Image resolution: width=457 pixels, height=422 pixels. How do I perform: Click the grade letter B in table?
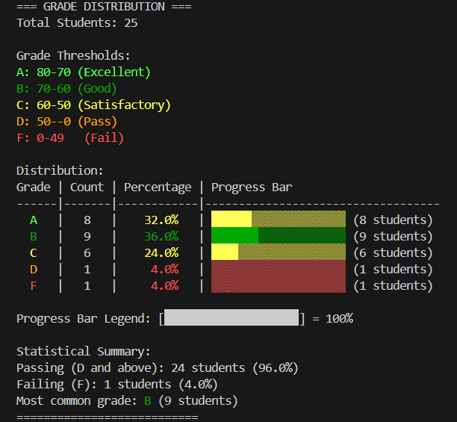click(x=34, y=236)
